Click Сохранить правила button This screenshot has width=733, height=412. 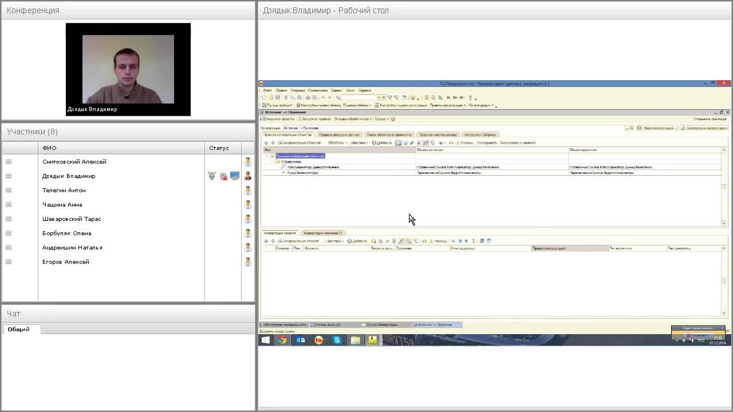pos(277,119)
